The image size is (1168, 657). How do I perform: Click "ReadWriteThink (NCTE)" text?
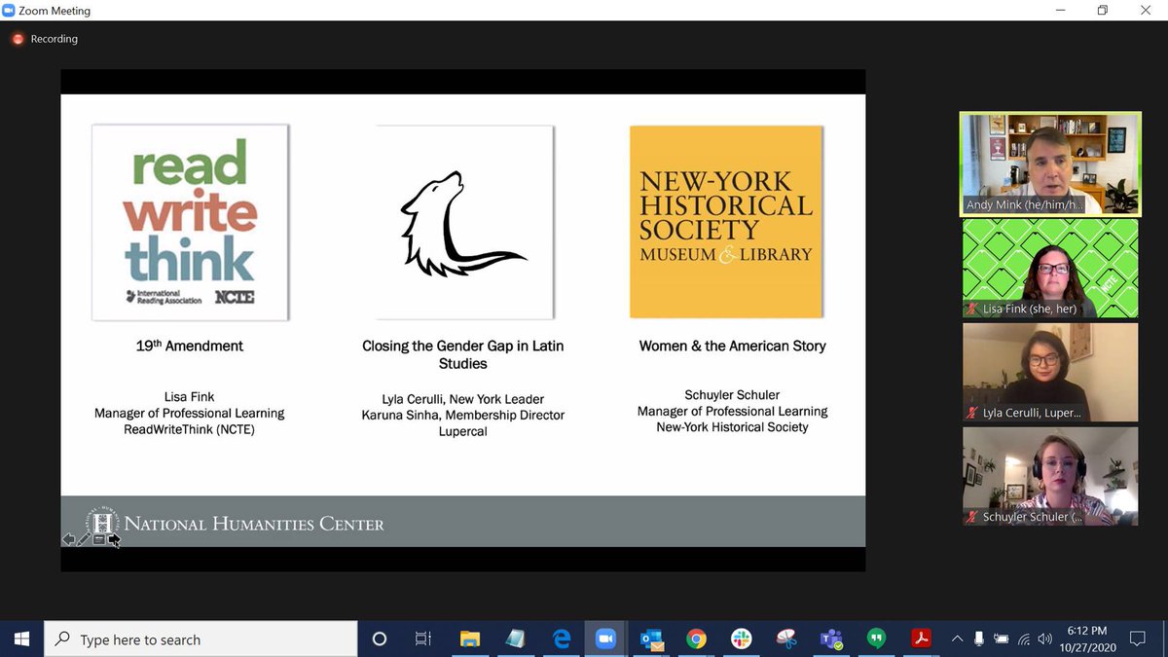[189, 429]
